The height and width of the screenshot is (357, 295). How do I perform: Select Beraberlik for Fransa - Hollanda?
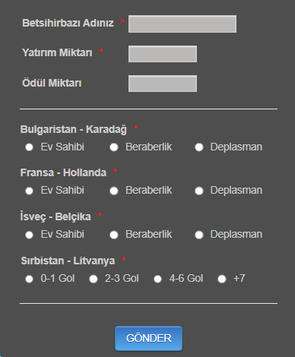(x=114, y=191)
